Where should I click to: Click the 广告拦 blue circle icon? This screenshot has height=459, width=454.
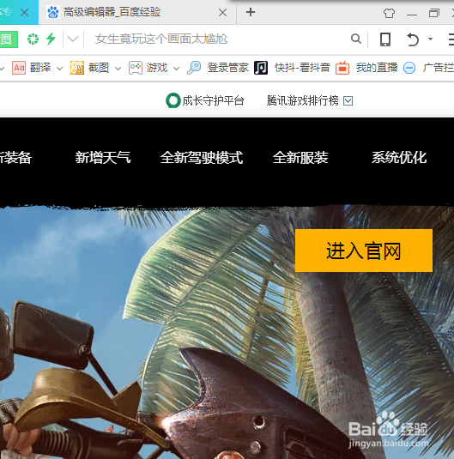click(409, 68)
